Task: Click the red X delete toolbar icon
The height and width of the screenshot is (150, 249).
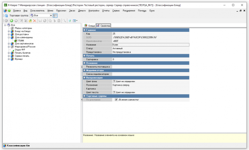Action: click(x=35, y=21)
